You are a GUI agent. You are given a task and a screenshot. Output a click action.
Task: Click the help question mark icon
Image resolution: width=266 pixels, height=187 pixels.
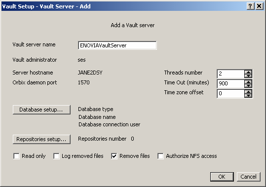pos(250,6)
